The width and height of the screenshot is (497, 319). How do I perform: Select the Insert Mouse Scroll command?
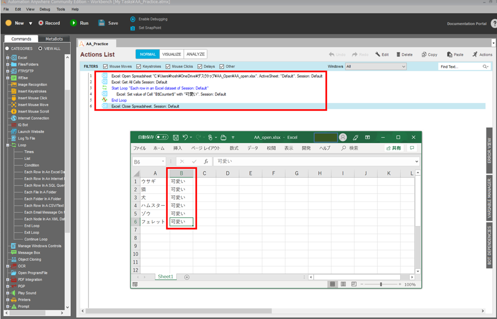pos(33,111)
